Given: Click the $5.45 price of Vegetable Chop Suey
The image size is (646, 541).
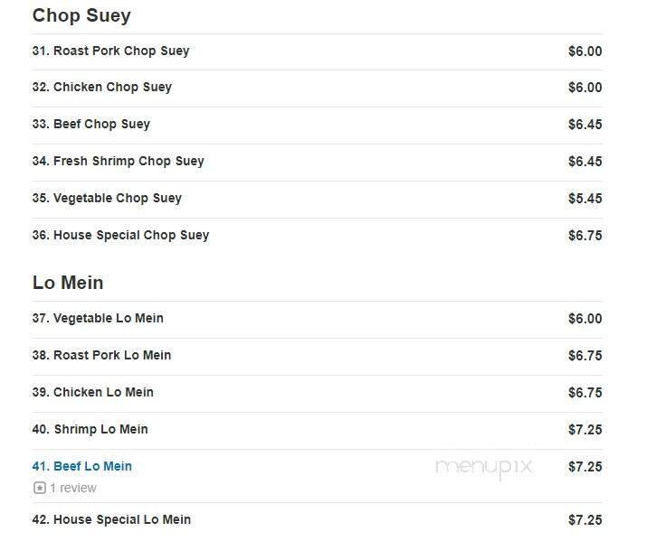Looking at the screenshot, I should 585,199.
